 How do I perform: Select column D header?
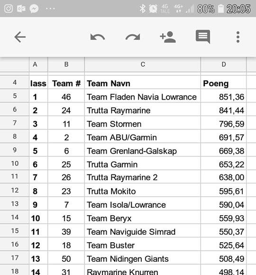click(224, 64)
